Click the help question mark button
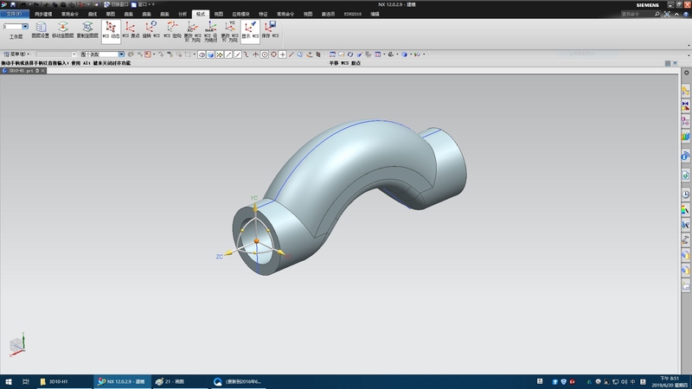This screenshot has height=389, width=692. coord(687,15)
